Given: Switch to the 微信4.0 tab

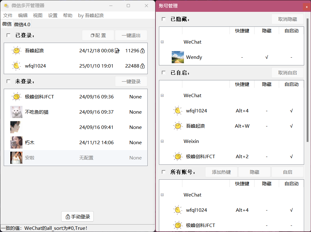Looking at the screenshot, I should [x=22, y=24].
